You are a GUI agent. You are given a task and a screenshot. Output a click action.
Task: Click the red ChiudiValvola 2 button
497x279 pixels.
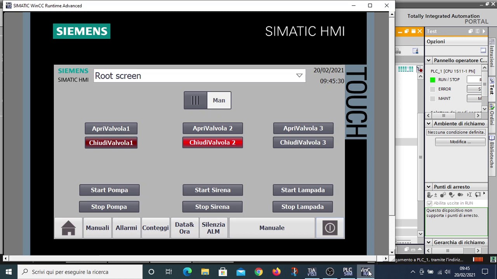coord(213,142)
